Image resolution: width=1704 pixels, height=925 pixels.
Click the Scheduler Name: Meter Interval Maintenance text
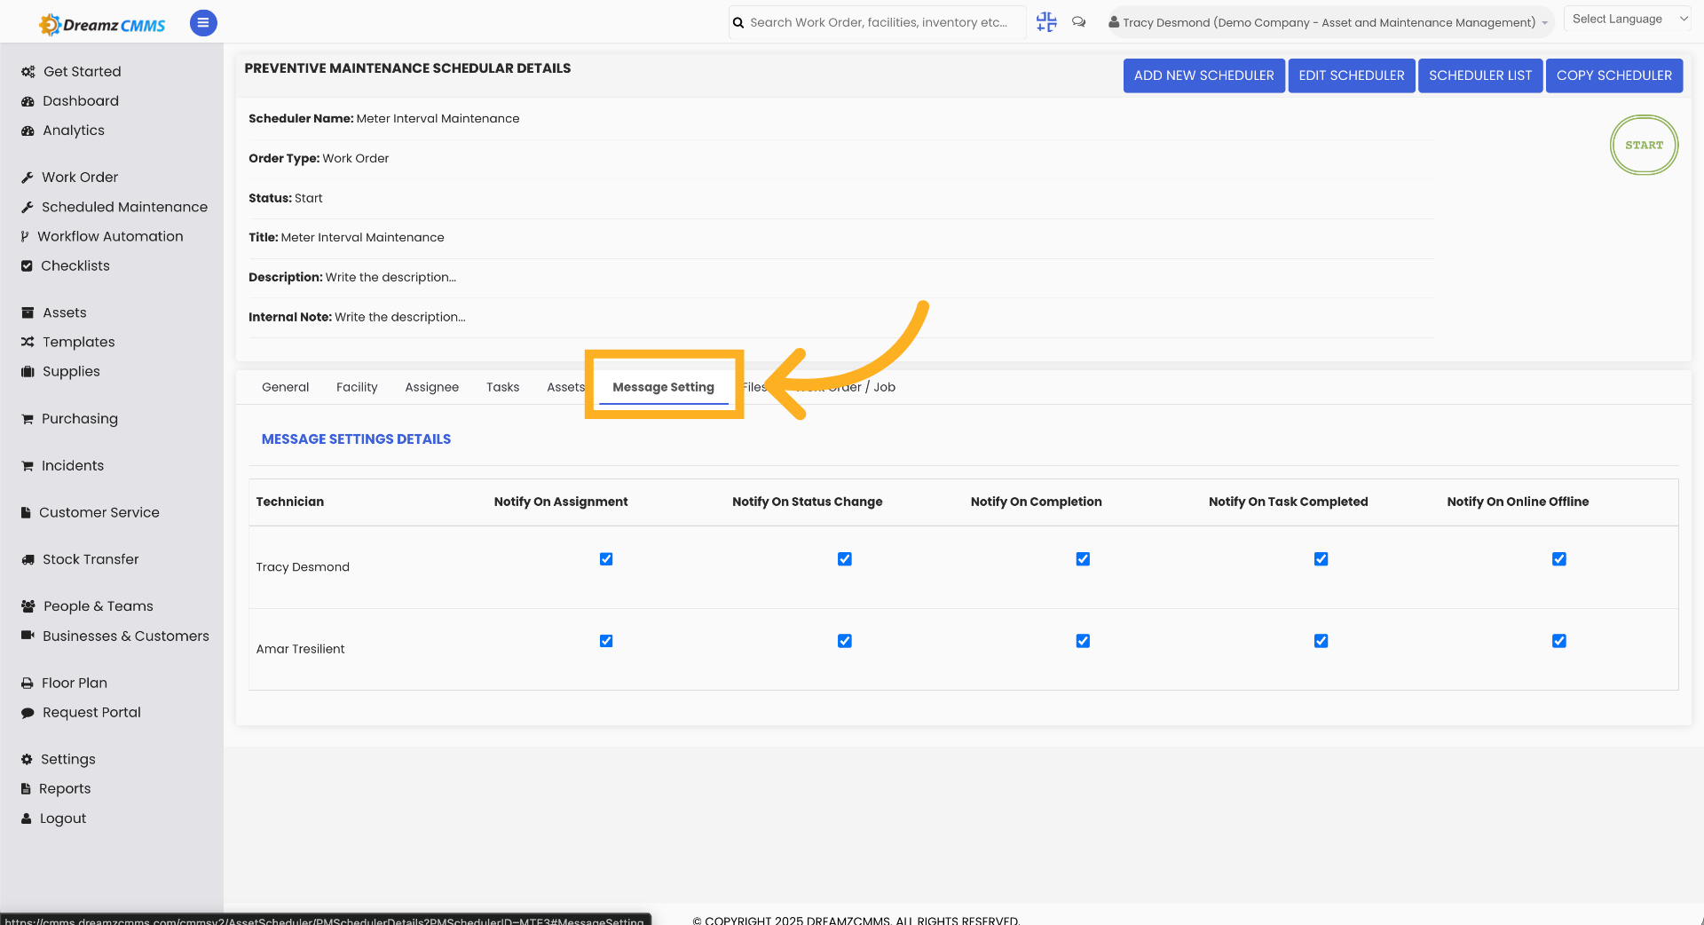coord(384,118)
